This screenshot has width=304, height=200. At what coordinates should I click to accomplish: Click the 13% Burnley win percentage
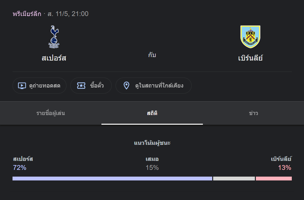pyautogui.click(x=284, y=168)
